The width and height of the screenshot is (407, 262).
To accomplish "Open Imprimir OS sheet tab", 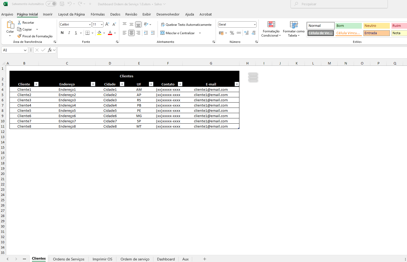I will click(102, 259).
